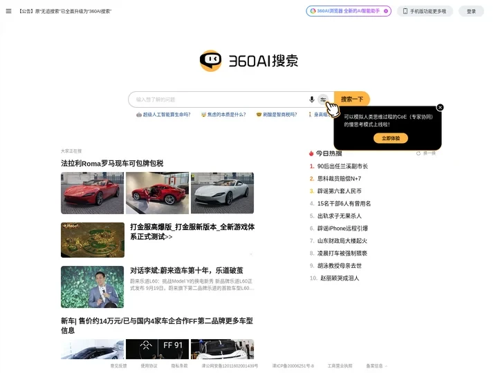Open the 打金服高爆版 game ad title
Screen dimensions: 498x373
point(192,232)
